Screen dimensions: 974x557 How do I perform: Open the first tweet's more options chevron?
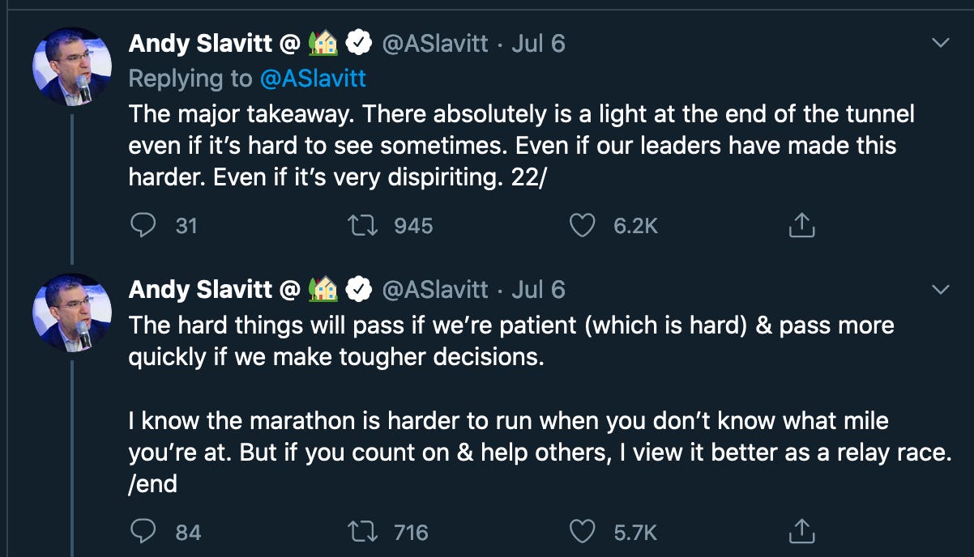click(940, 43)
